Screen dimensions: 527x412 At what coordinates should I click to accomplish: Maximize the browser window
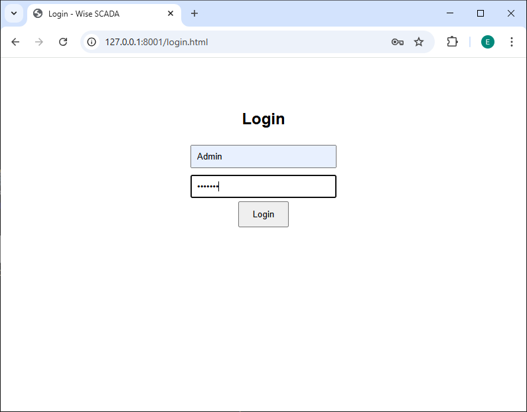(x=481, y=13)
